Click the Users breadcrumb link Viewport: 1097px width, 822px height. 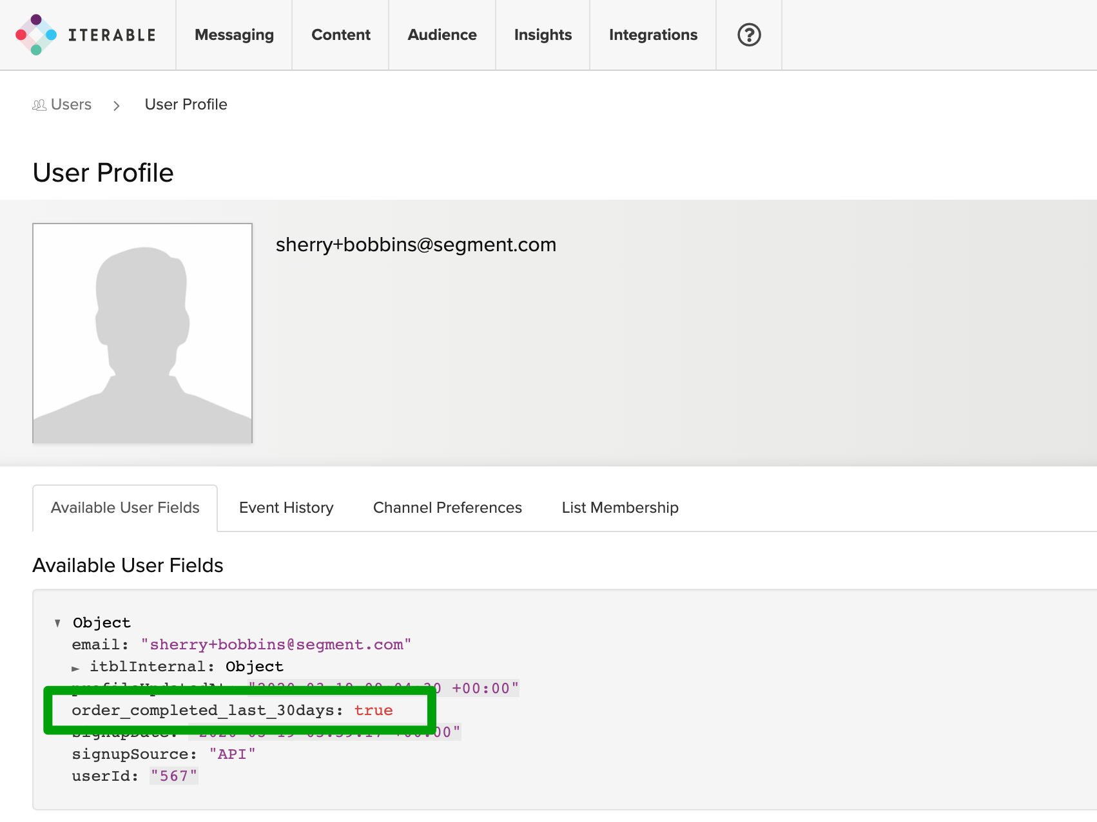(x=70, y=104)
